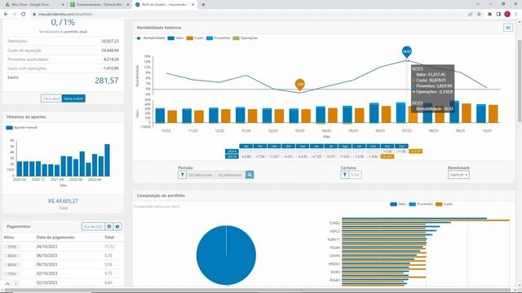The height and width of the screenshot is (293, 522).
Task: Open a new browser tab
Action: click(203, 5)
